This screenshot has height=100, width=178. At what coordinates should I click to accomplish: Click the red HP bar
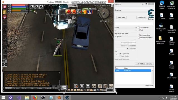pos(20,5)
